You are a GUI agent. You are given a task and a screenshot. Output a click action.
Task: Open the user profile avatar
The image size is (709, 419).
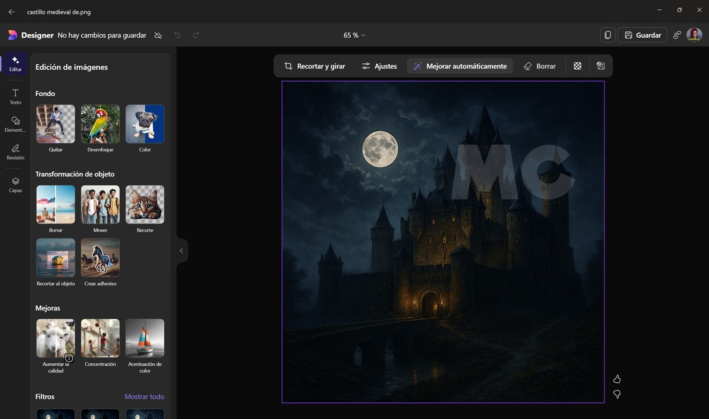pyautogui.click(x=694, y=35)
